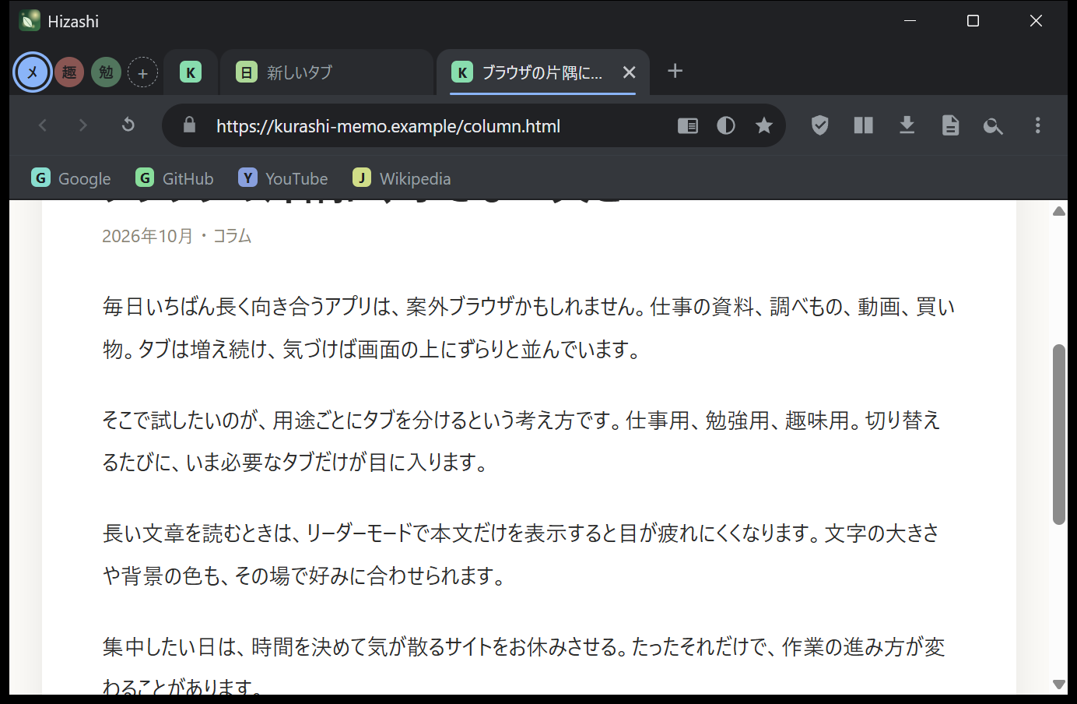Click the scrollbar down arrow
This screenshot has height=704, width=1077.
coord(1059,685)
